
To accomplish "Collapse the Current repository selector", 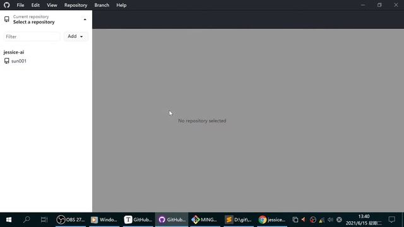I will pyautogui.click(x=46, y=20).
